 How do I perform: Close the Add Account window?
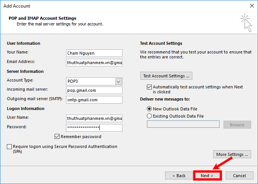point(252,6)
